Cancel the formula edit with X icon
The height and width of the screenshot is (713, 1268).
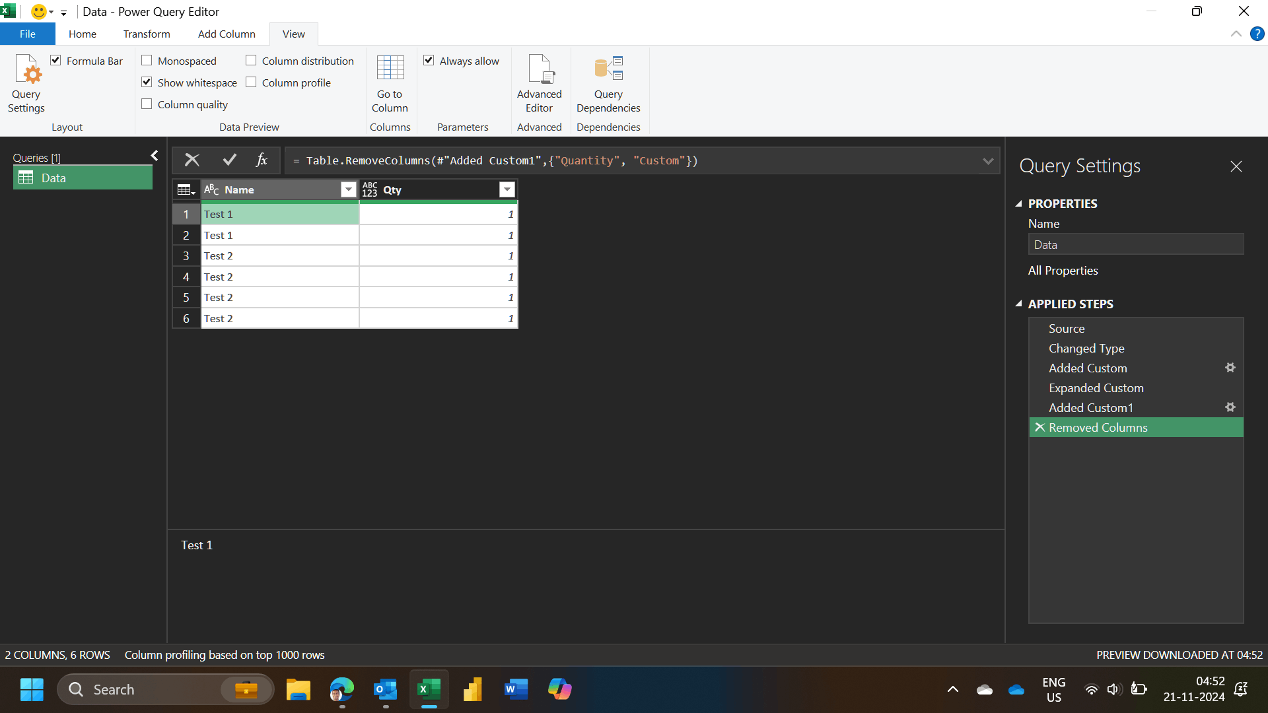click(x=192, y=160)
